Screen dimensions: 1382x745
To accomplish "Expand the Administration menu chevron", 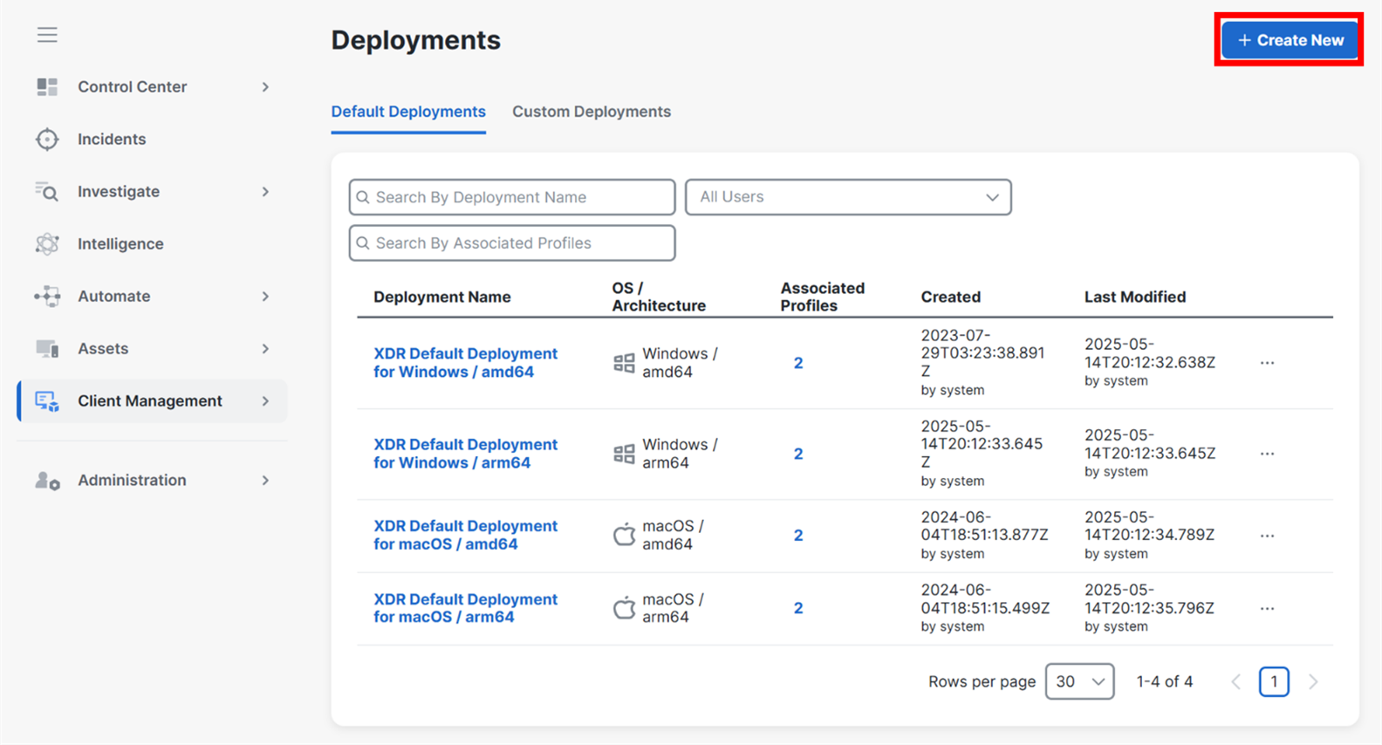I will [265, 481].
